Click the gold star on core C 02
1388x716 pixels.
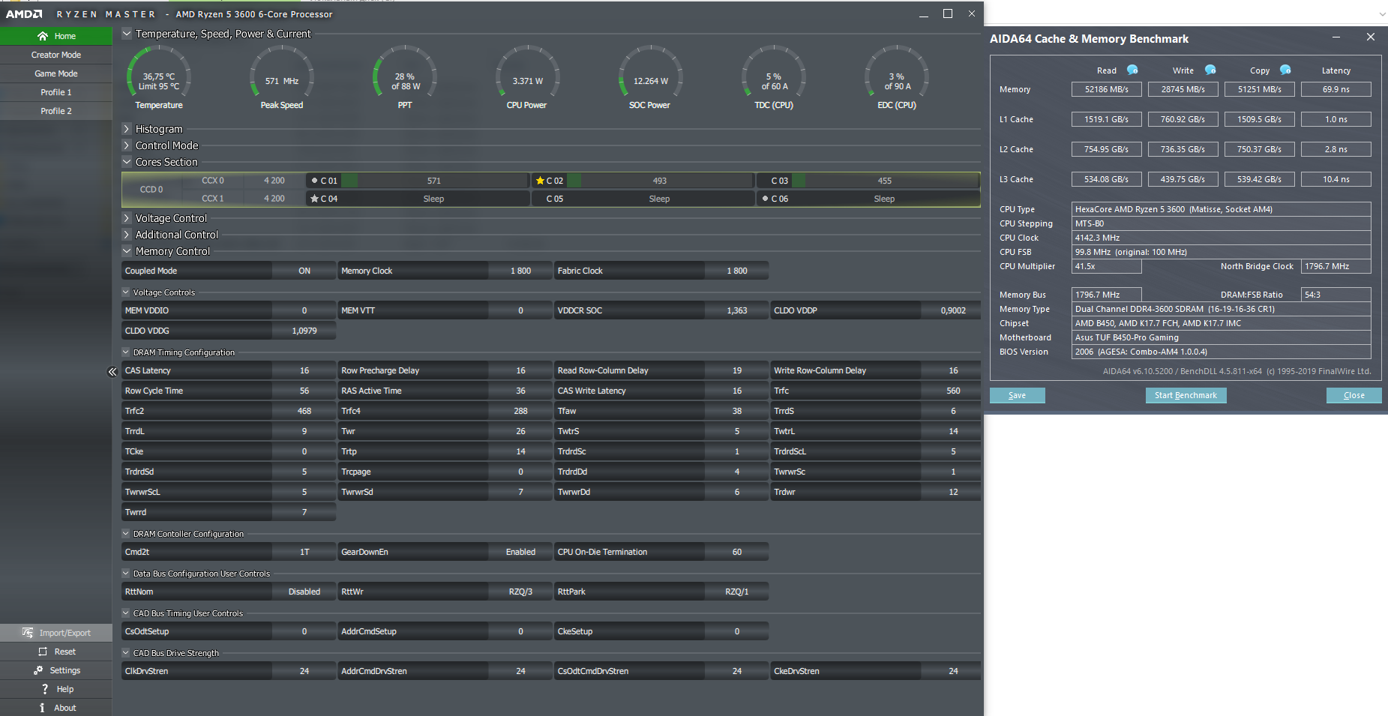click(x=540, y=181)
